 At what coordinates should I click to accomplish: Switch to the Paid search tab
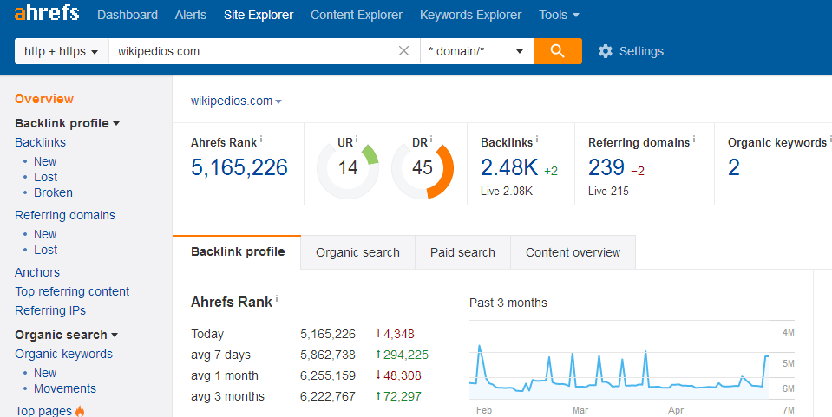pos(462,252)
